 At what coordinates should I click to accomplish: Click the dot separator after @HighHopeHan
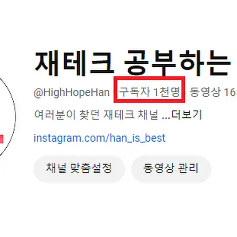[x=114, y=93]
